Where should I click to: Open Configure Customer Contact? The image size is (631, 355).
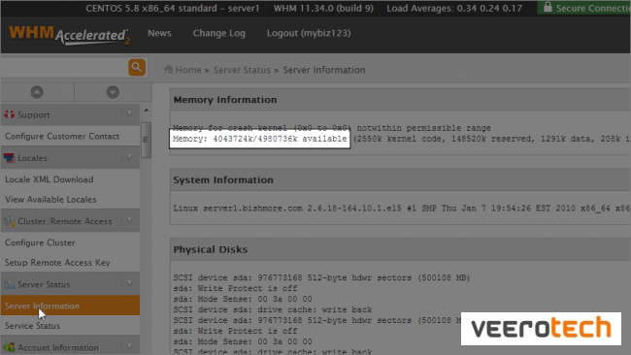(x=62, y=137)
